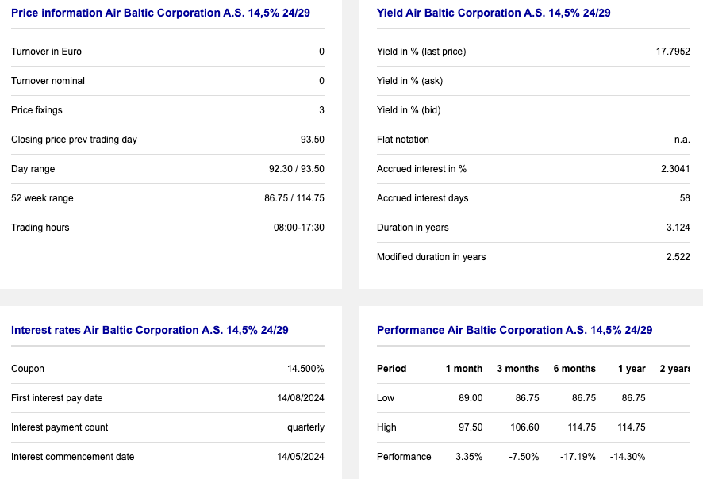Click 3 months performance -7.50%
The width and height of the screenshot is (703, 479).
pyautogui.click(x=524, y=457)
